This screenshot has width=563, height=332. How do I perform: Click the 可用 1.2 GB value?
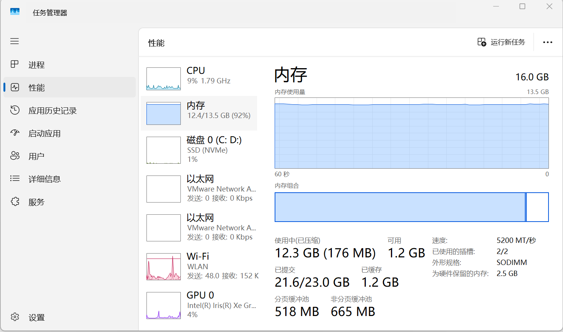point(406,253)
